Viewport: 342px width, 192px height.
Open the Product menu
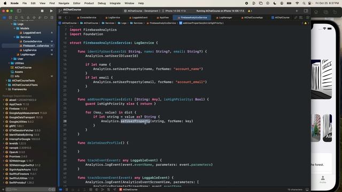click(89, 3)
